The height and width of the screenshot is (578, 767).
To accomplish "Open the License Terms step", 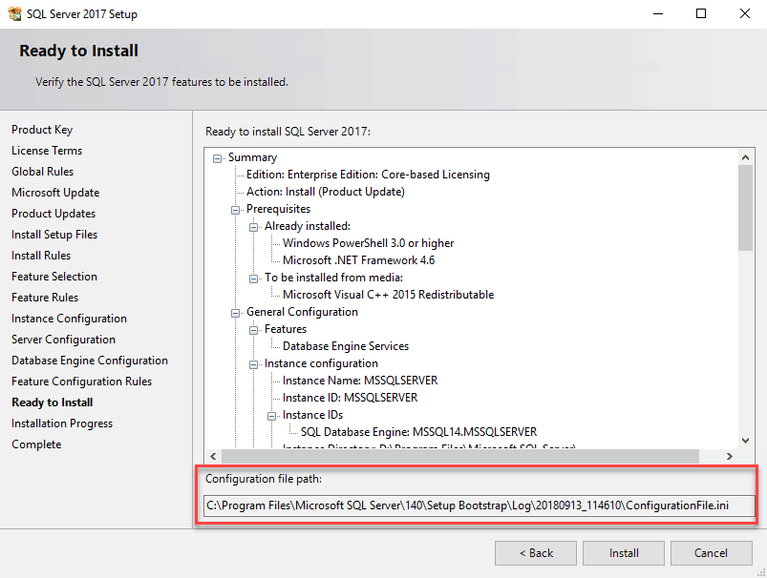I will point(47,151).
